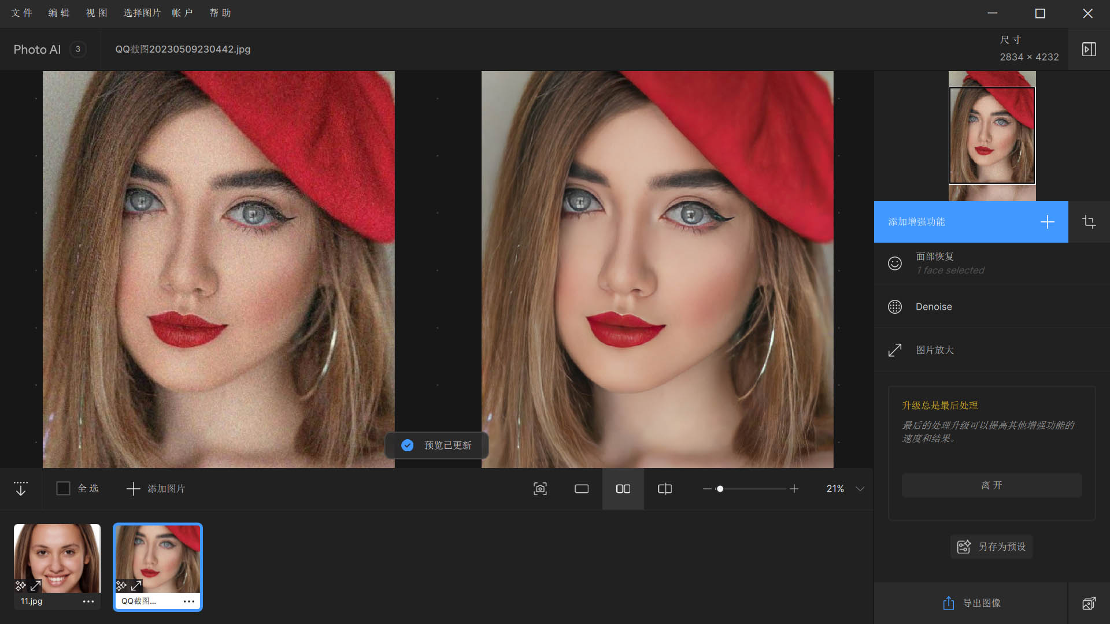
Task: Click the 预览已更新 notification
Action: tap(437, 445)
